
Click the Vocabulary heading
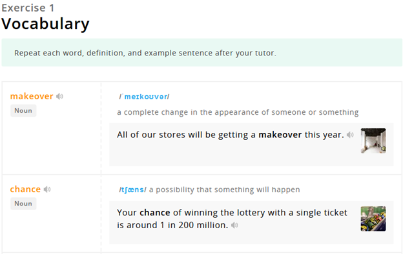click(45, 24)
